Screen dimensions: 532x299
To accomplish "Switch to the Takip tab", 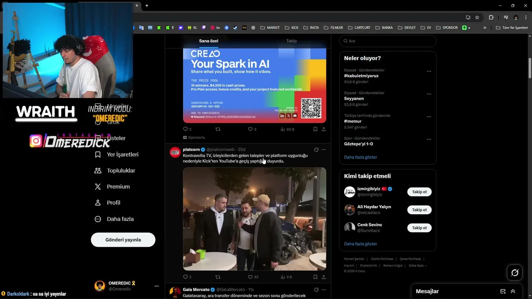I will (x=291, y=41).
